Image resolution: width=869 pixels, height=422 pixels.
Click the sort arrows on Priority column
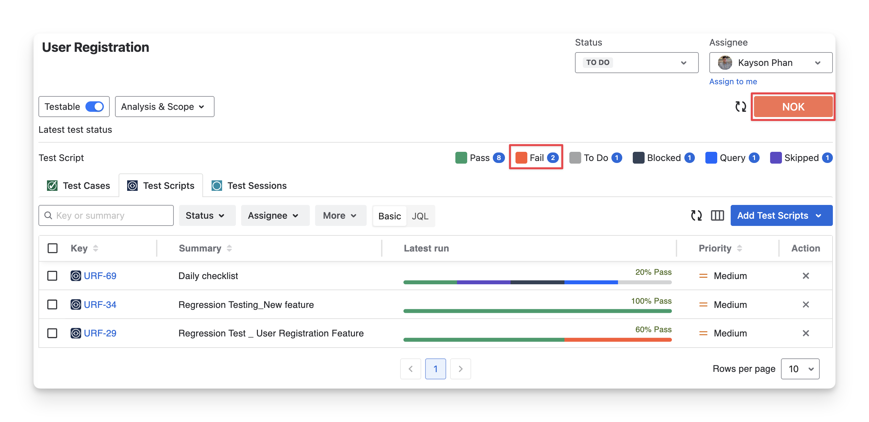tap(740, 248)
